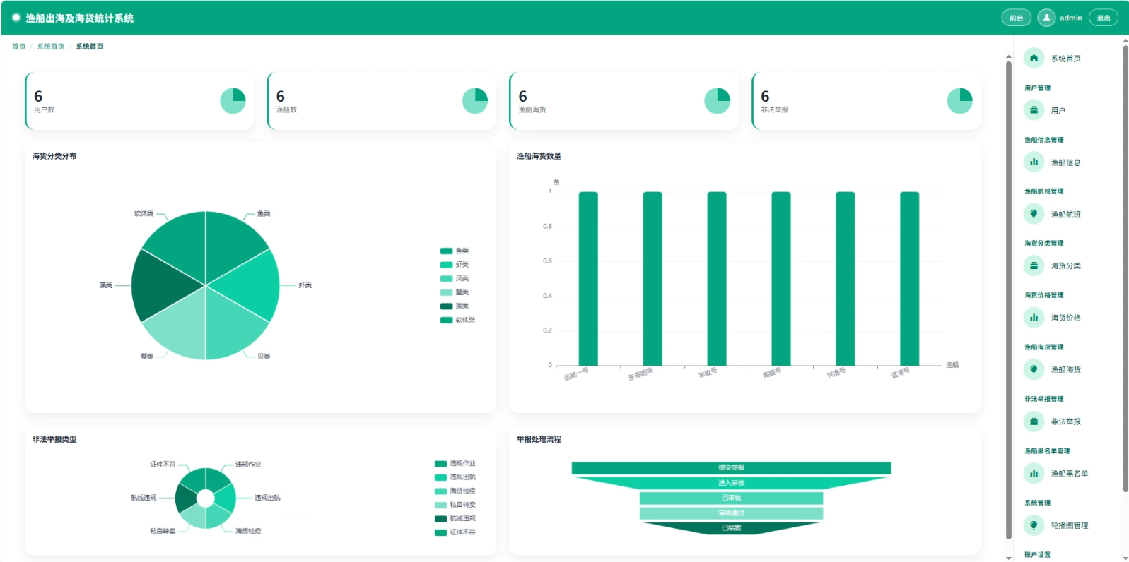
Task: Select the 渔船海货 sidebar icon
Action: coord(1034,369)
